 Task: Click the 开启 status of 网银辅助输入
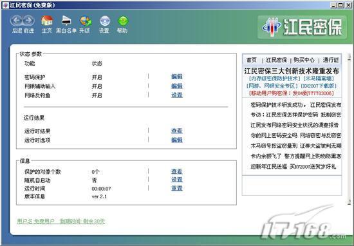[97, 86]
